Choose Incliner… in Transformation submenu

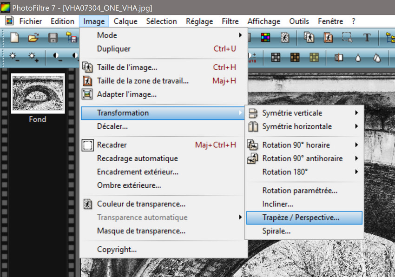[304, 204]
